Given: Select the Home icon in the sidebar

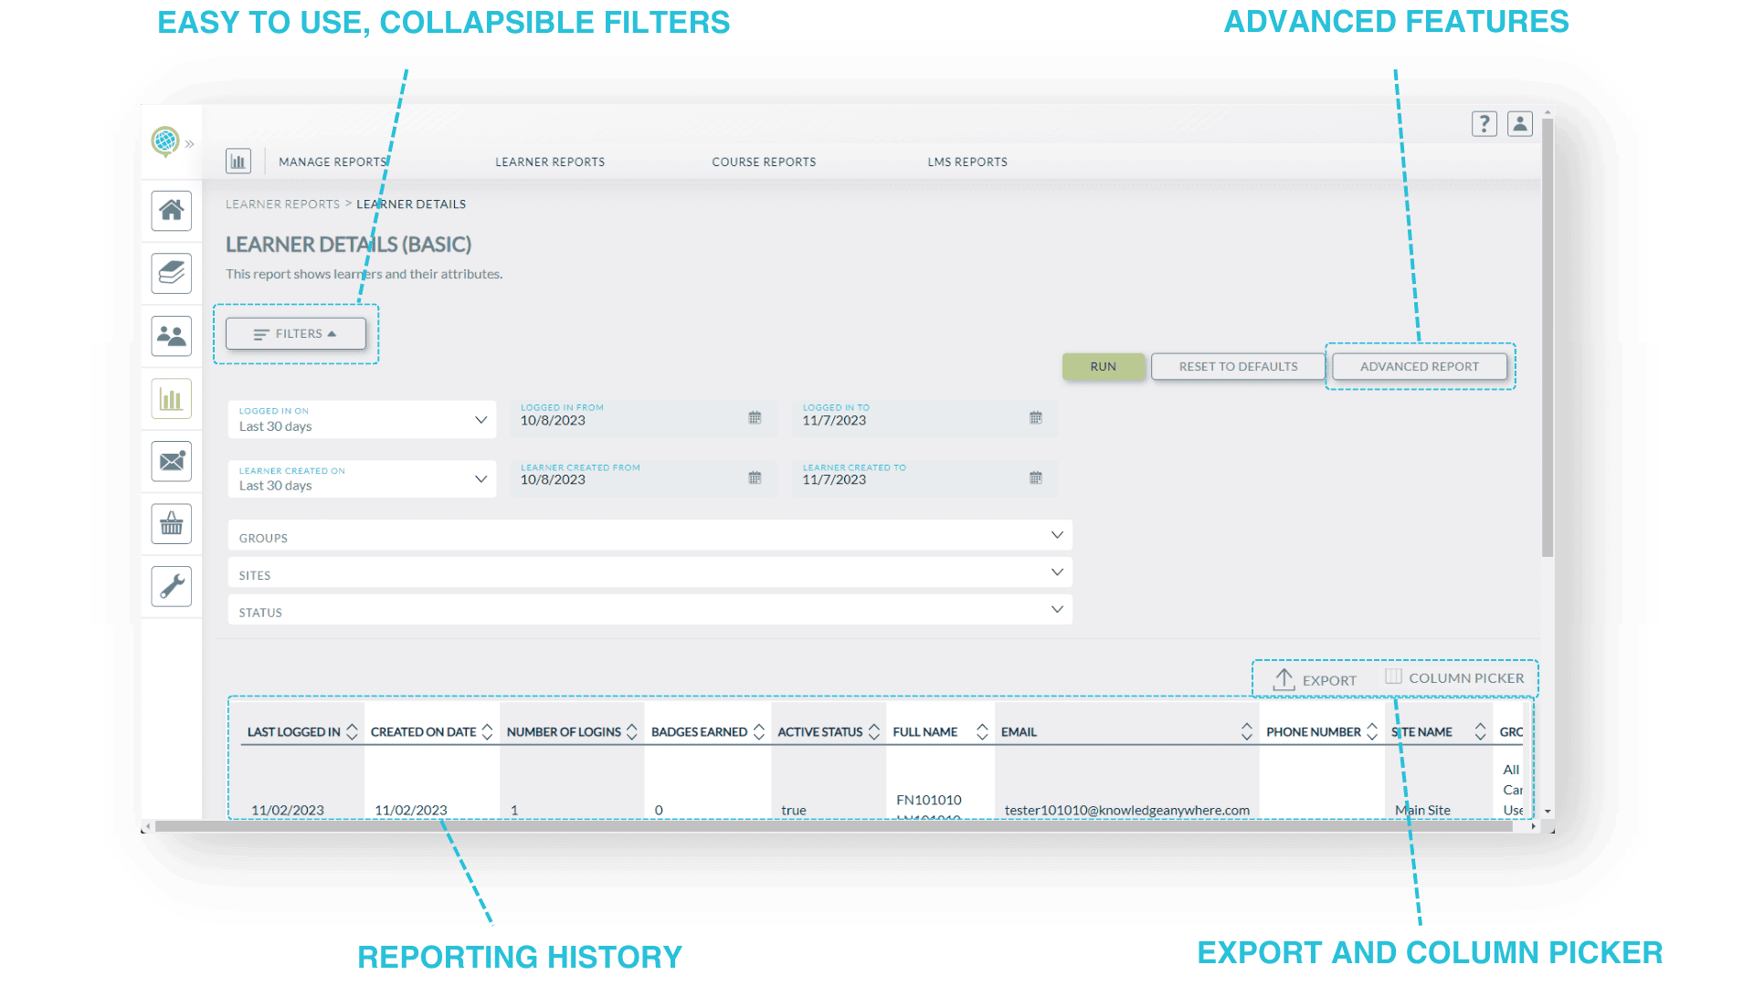Looking at the screenshot, I should [170, 211].
